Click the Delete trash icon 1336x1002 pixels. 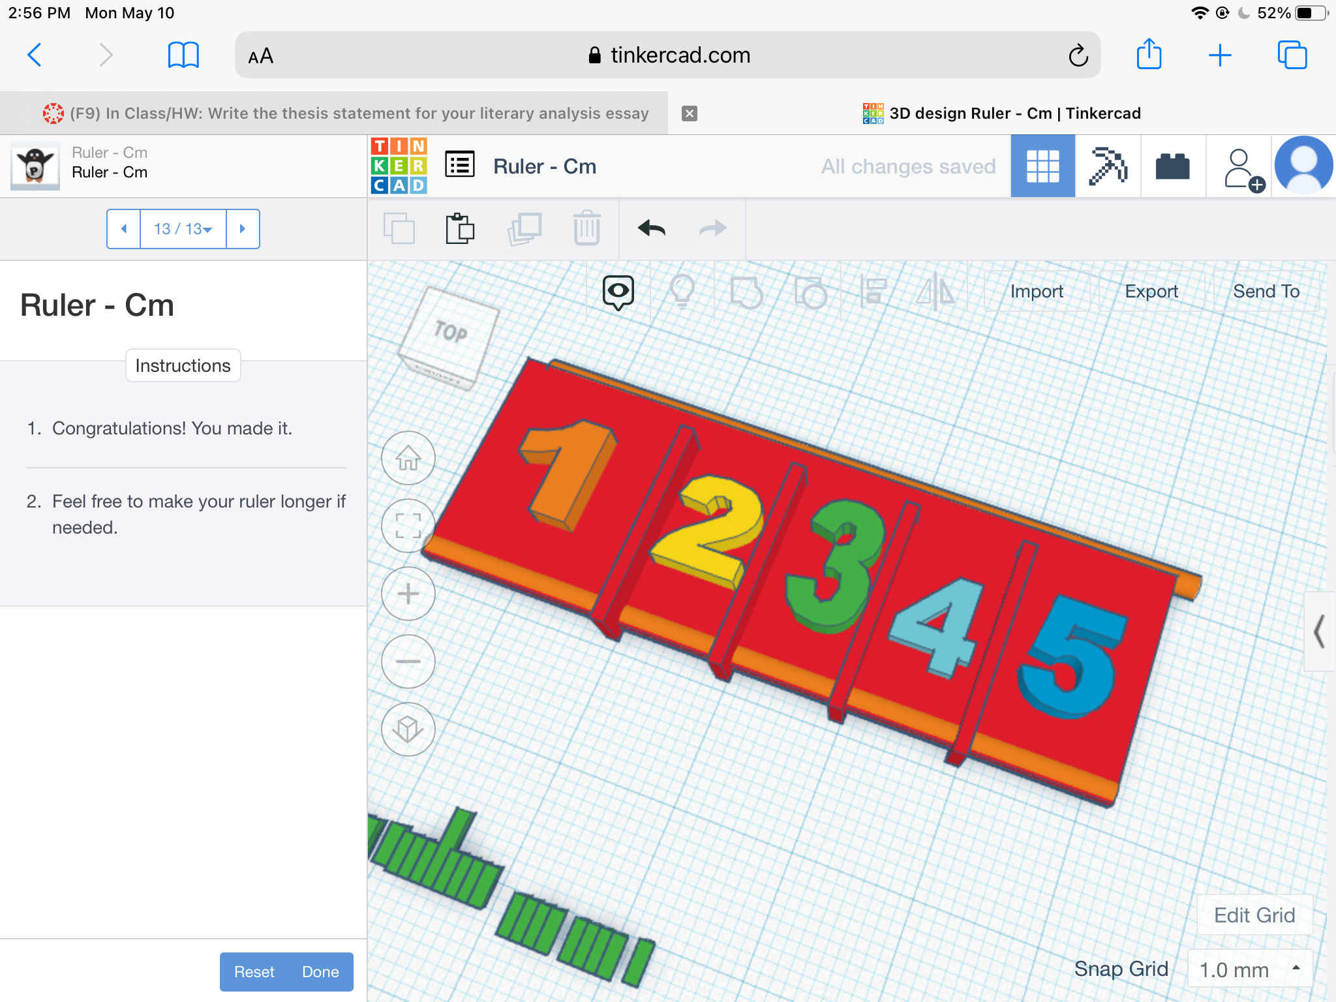586,228
